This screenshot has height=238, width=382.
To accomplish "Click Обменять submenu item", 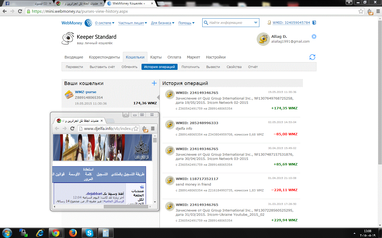I will [130, 67].
